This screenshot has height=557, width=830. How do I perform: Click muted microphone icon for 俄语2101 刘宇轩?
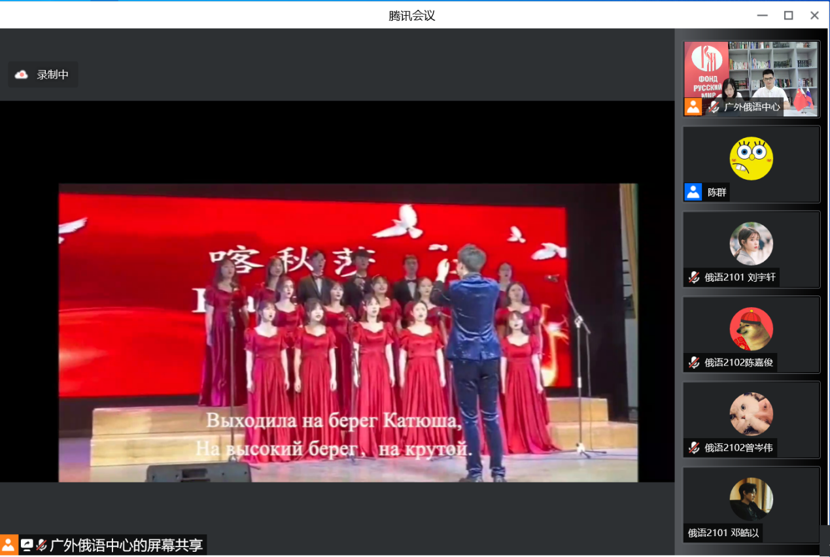(693, 277)
